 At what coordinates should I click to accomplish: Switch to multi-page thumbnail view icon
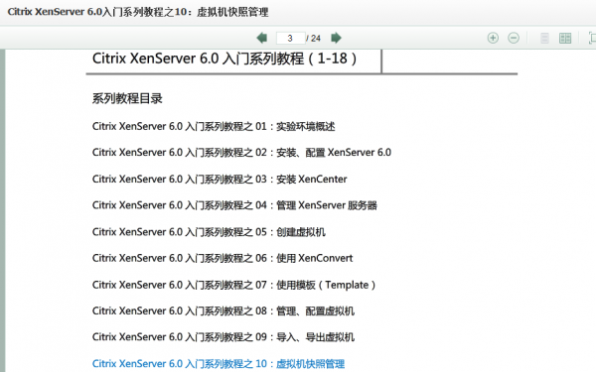[565, 38]
